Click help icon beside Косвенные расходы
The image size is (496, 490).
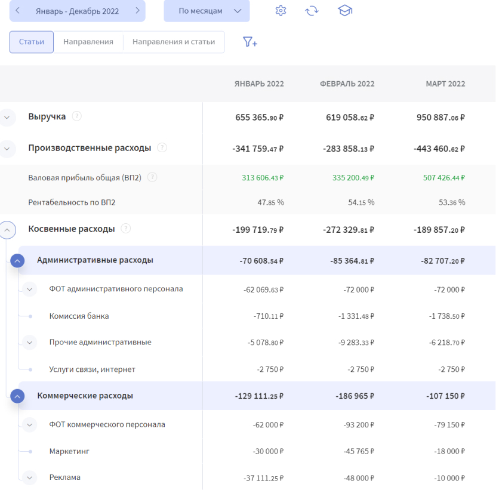point(125,229)
